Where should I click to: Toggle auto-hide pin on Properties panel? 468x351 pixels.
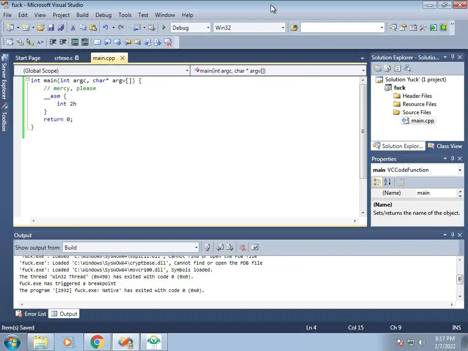452,159
